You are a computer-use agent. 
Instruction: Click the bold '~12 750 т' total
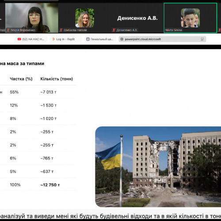click(50, 185)
